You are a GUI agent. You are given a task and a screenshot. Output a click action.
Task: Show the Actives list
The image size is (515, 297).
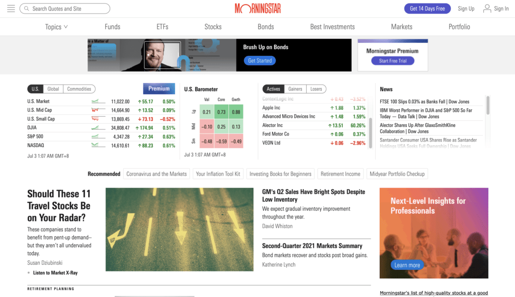[x=273, y=89]
